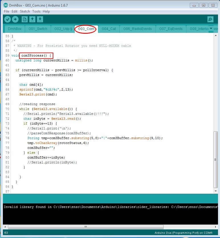Switch to the G06_RadioEvents tab
The width and height of the screenshot is (220, 238).
pos(137,29)
